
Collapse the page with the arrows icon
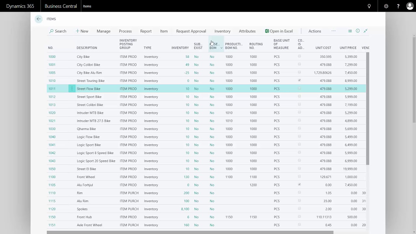tap(366, 31)
